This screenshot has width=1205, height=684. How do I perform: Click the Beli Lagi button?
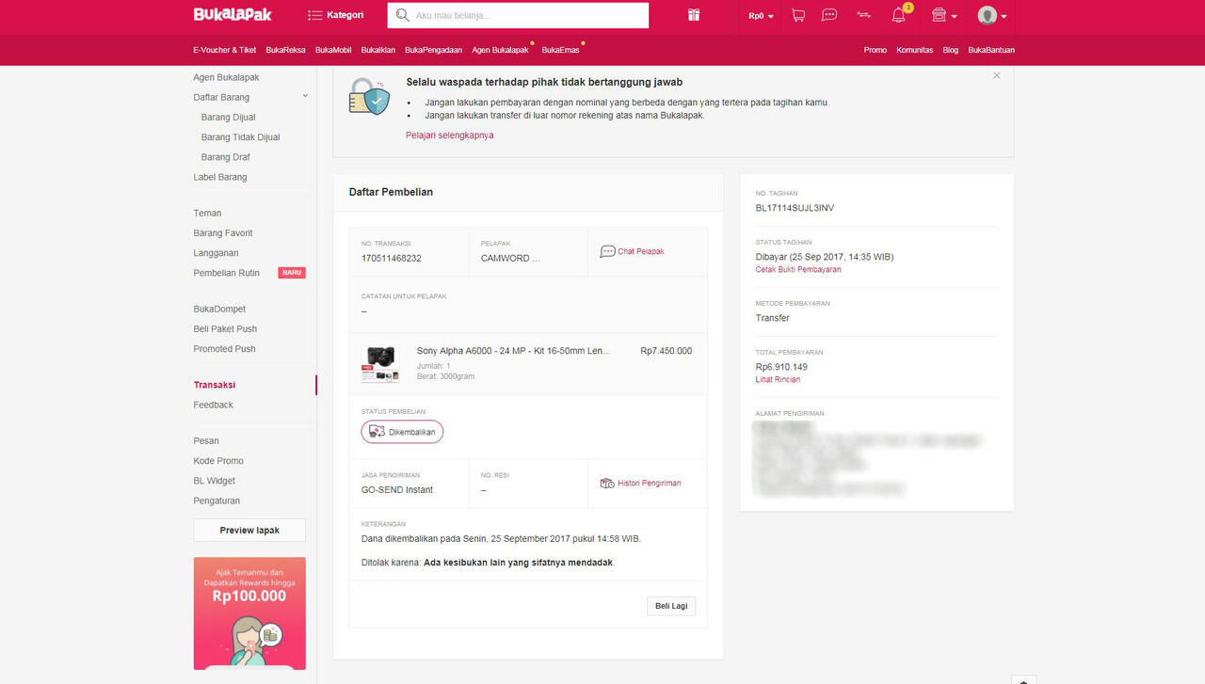point(671,606)
